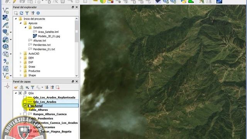Open Add WFS layer dropdown arrow

(11, 54)
